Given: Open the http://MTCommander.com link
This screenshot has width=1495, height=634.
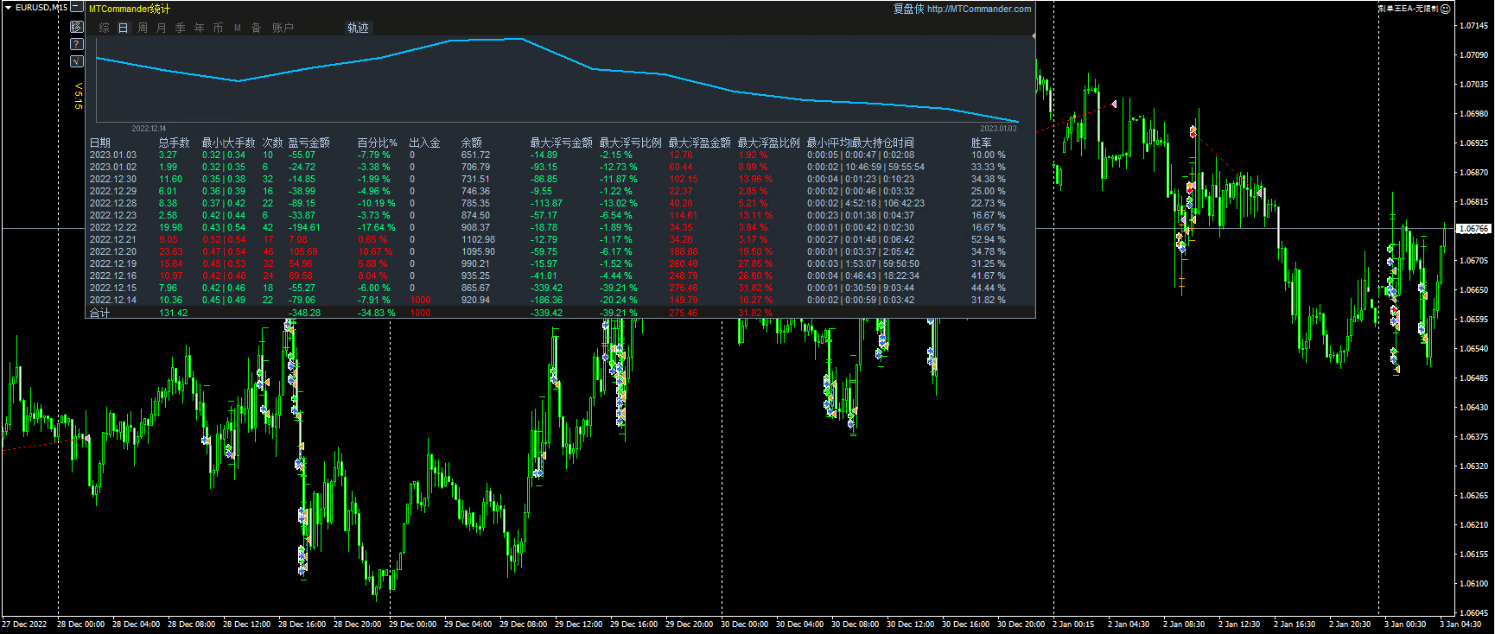Looking at the screenshot, I should 979,9.
